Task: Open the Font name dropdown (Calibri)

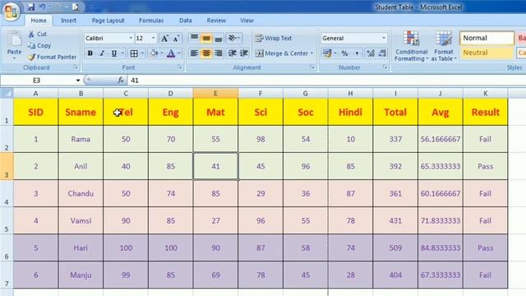Action: click(131, 39)
